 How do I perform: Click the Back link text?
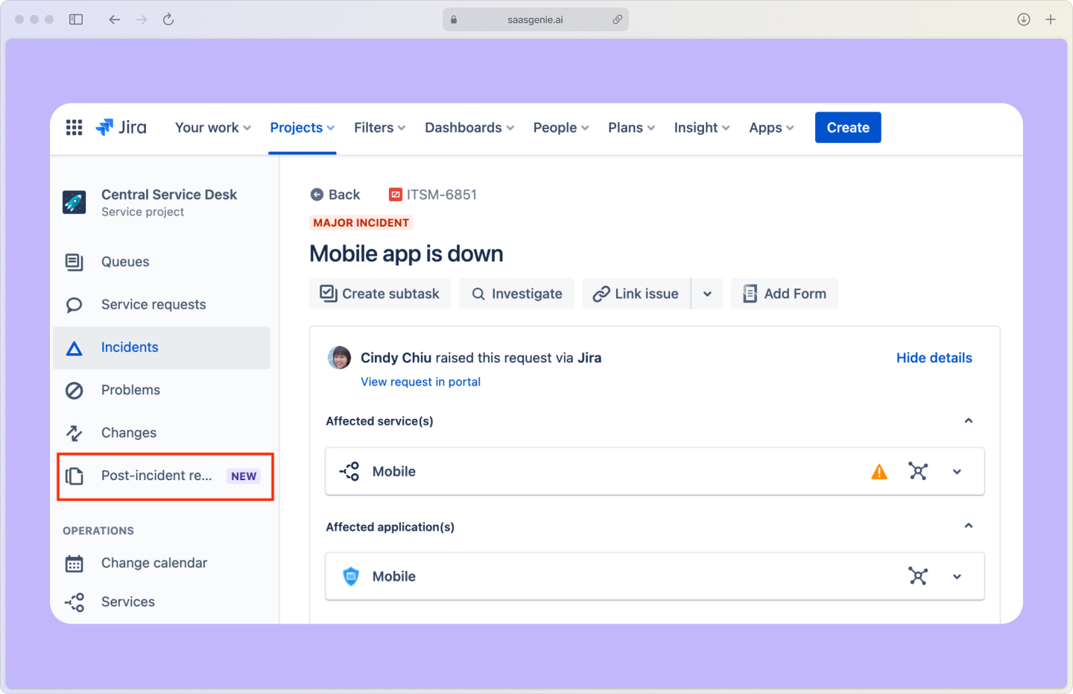(344, 195)
